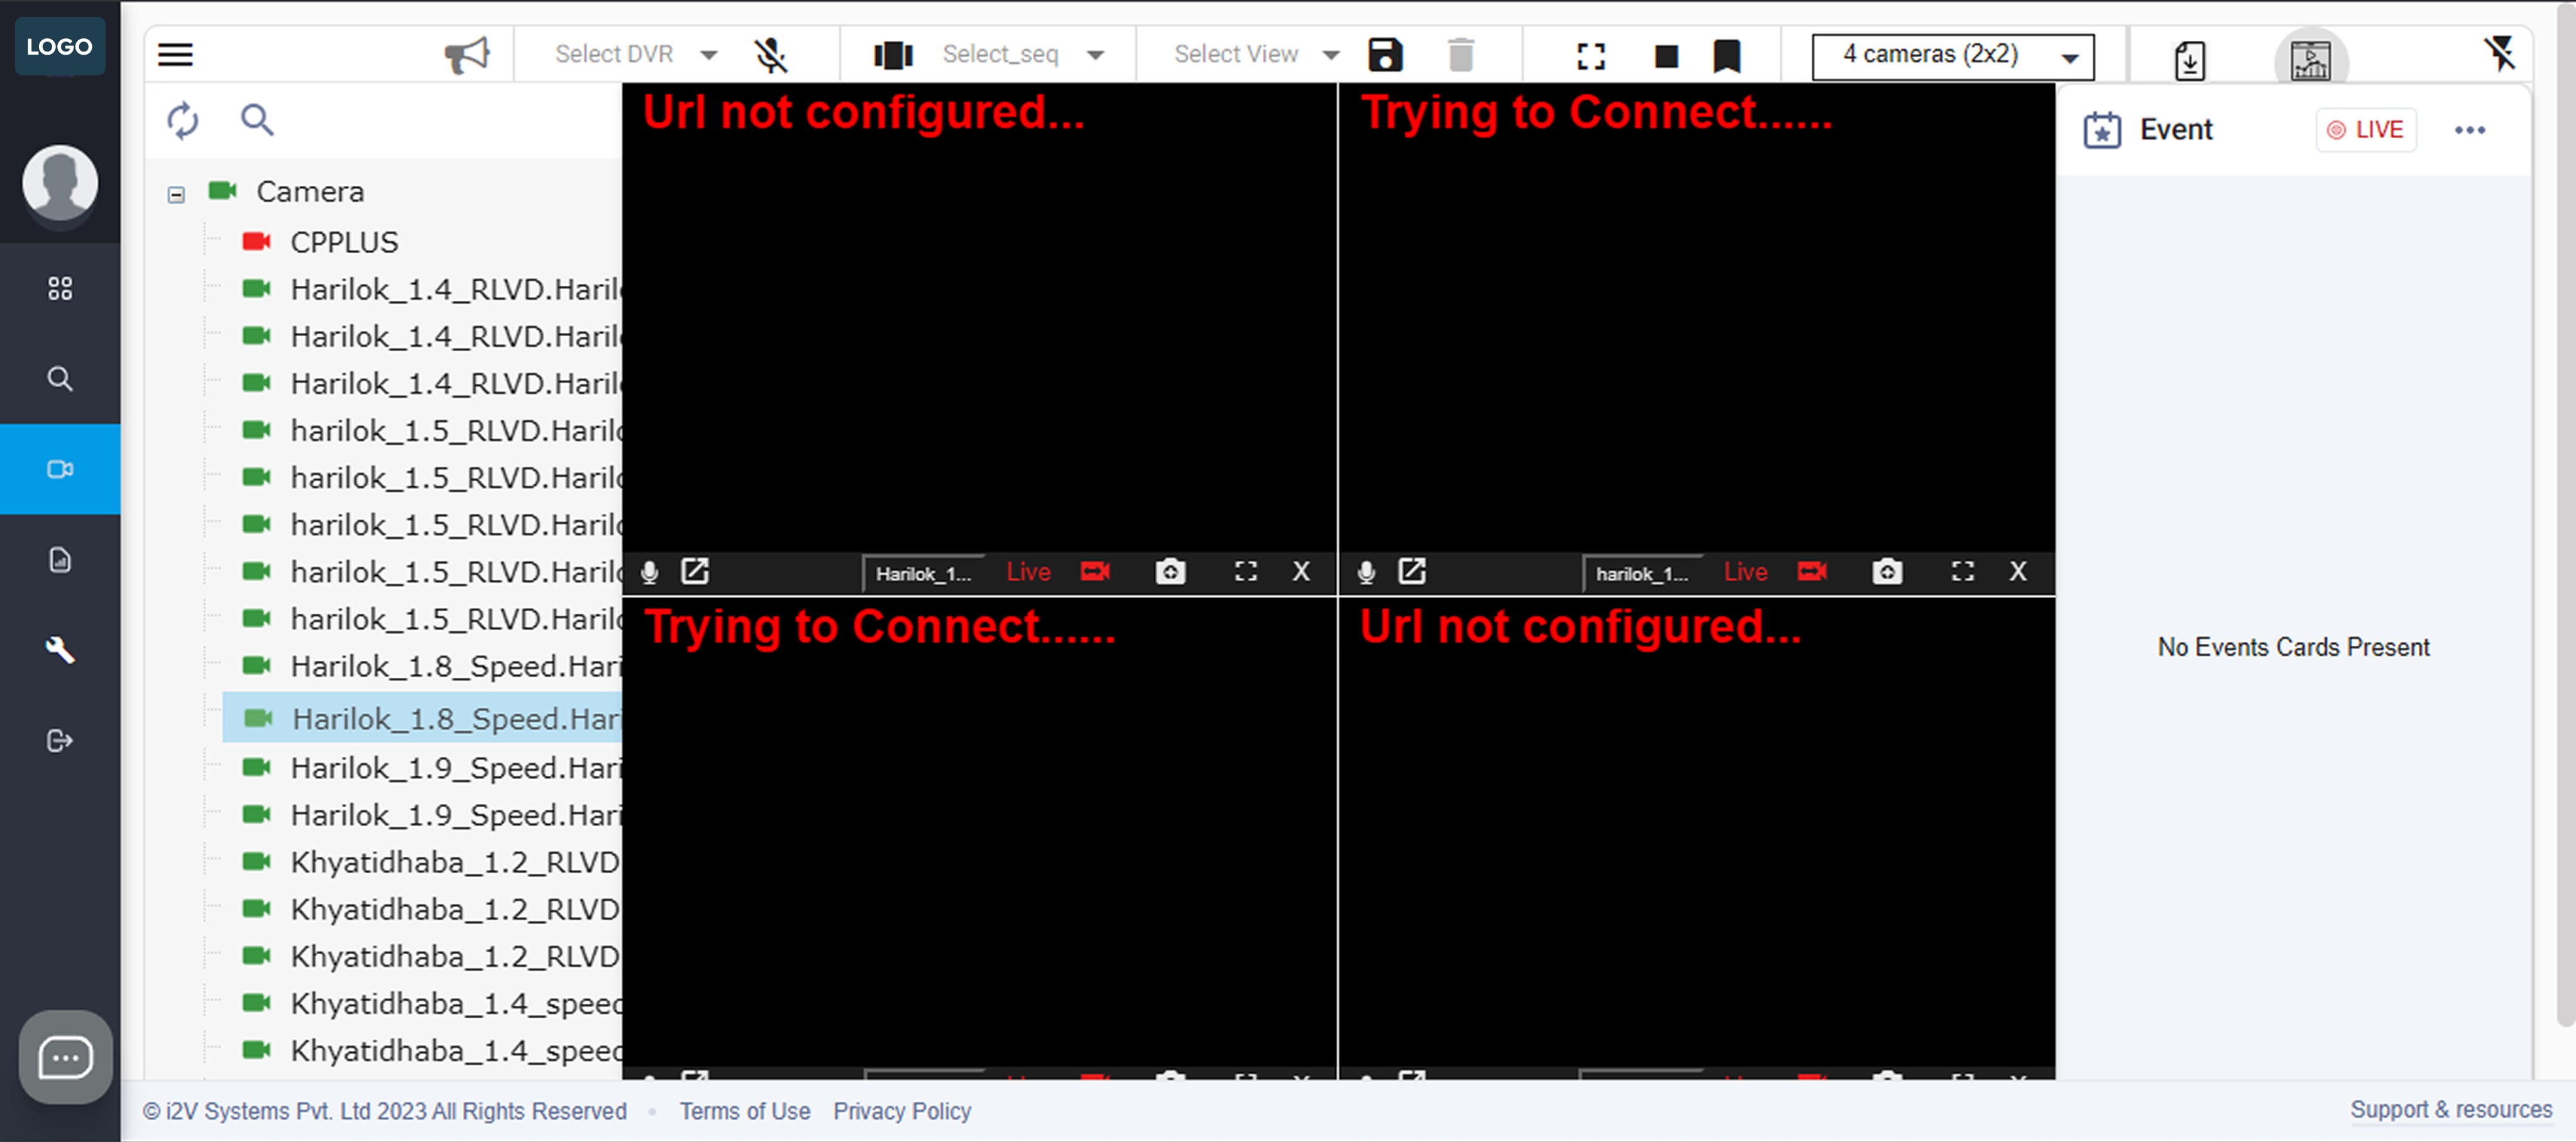Refresh the camera tree list

pyautogui.click(x=183, y=120)
